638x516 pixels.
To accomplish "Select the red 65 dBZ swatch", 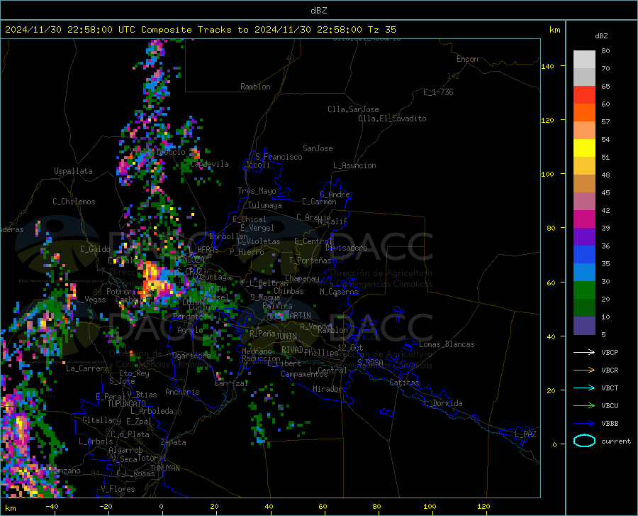I will click(x=584, y=95).
